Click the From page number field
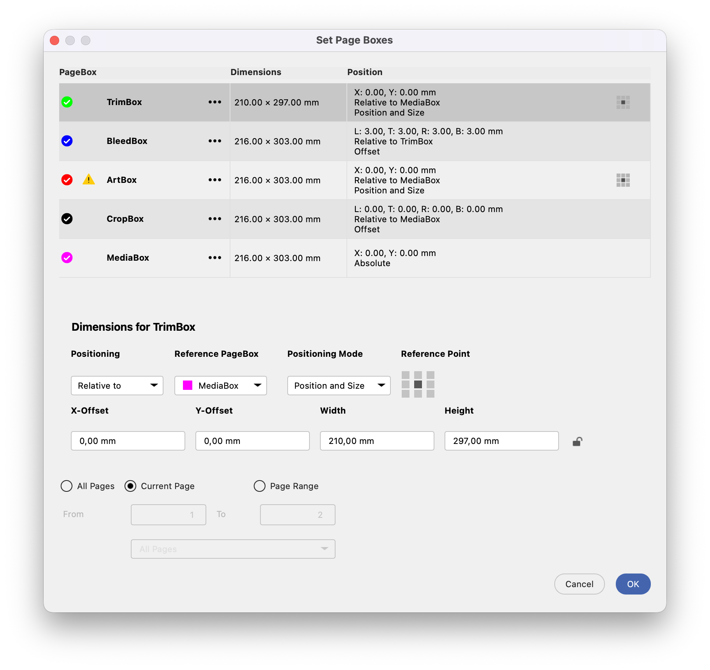The height and width of the screenshot is (670, 710). [169, 515]
